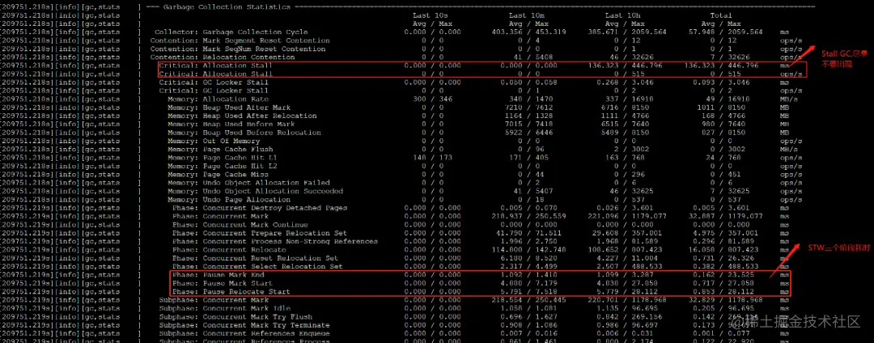Click 'Concurrent Mark Try Terminate' row label
The image size is (874, 343).
click(266, 325)
